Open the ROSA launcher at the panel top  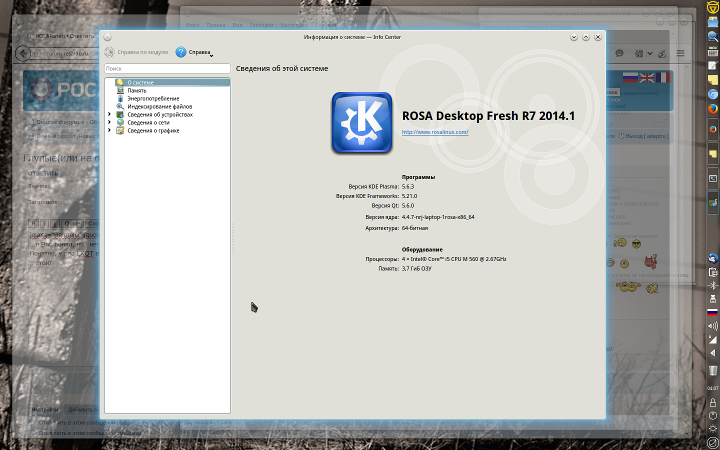pyautogui.click(x=713, y=7)
